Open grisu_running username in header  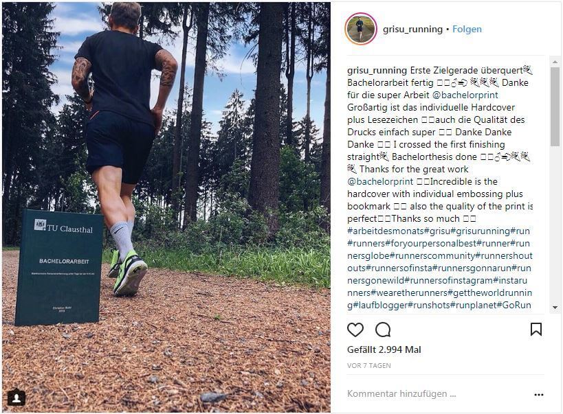pyautogui.click(x=412, y=29)
